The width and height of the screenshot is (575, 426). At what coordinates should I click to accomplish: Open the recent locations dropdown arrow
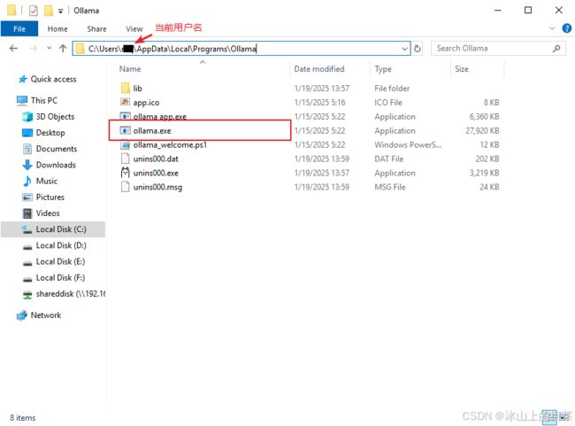click(49, 49)
